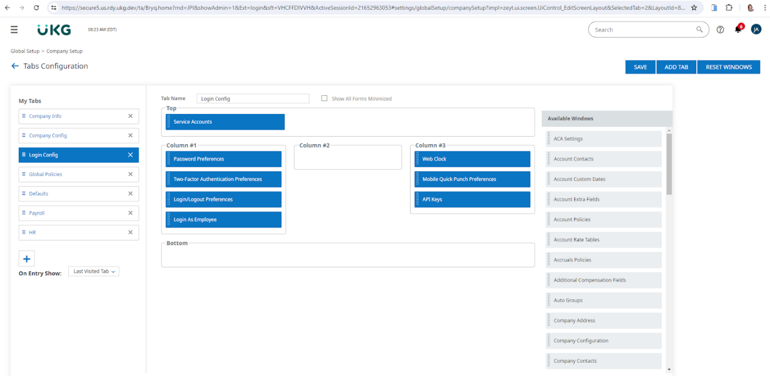Open the hamburger main menu
Screen dimensions: 770x376
tap(14, 30)
